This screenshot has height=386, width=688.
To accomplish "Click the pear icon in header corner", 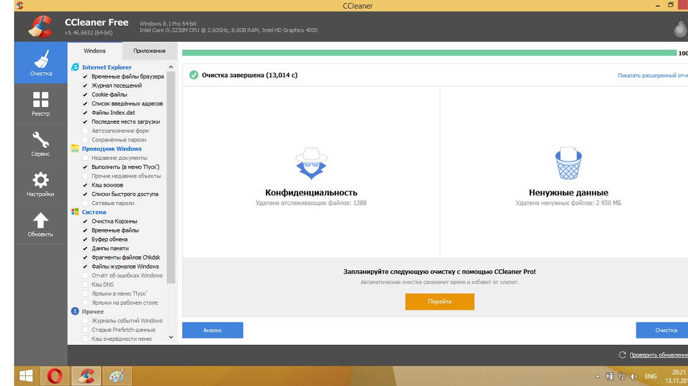I will pyautogui.click(x=681, y=27).
